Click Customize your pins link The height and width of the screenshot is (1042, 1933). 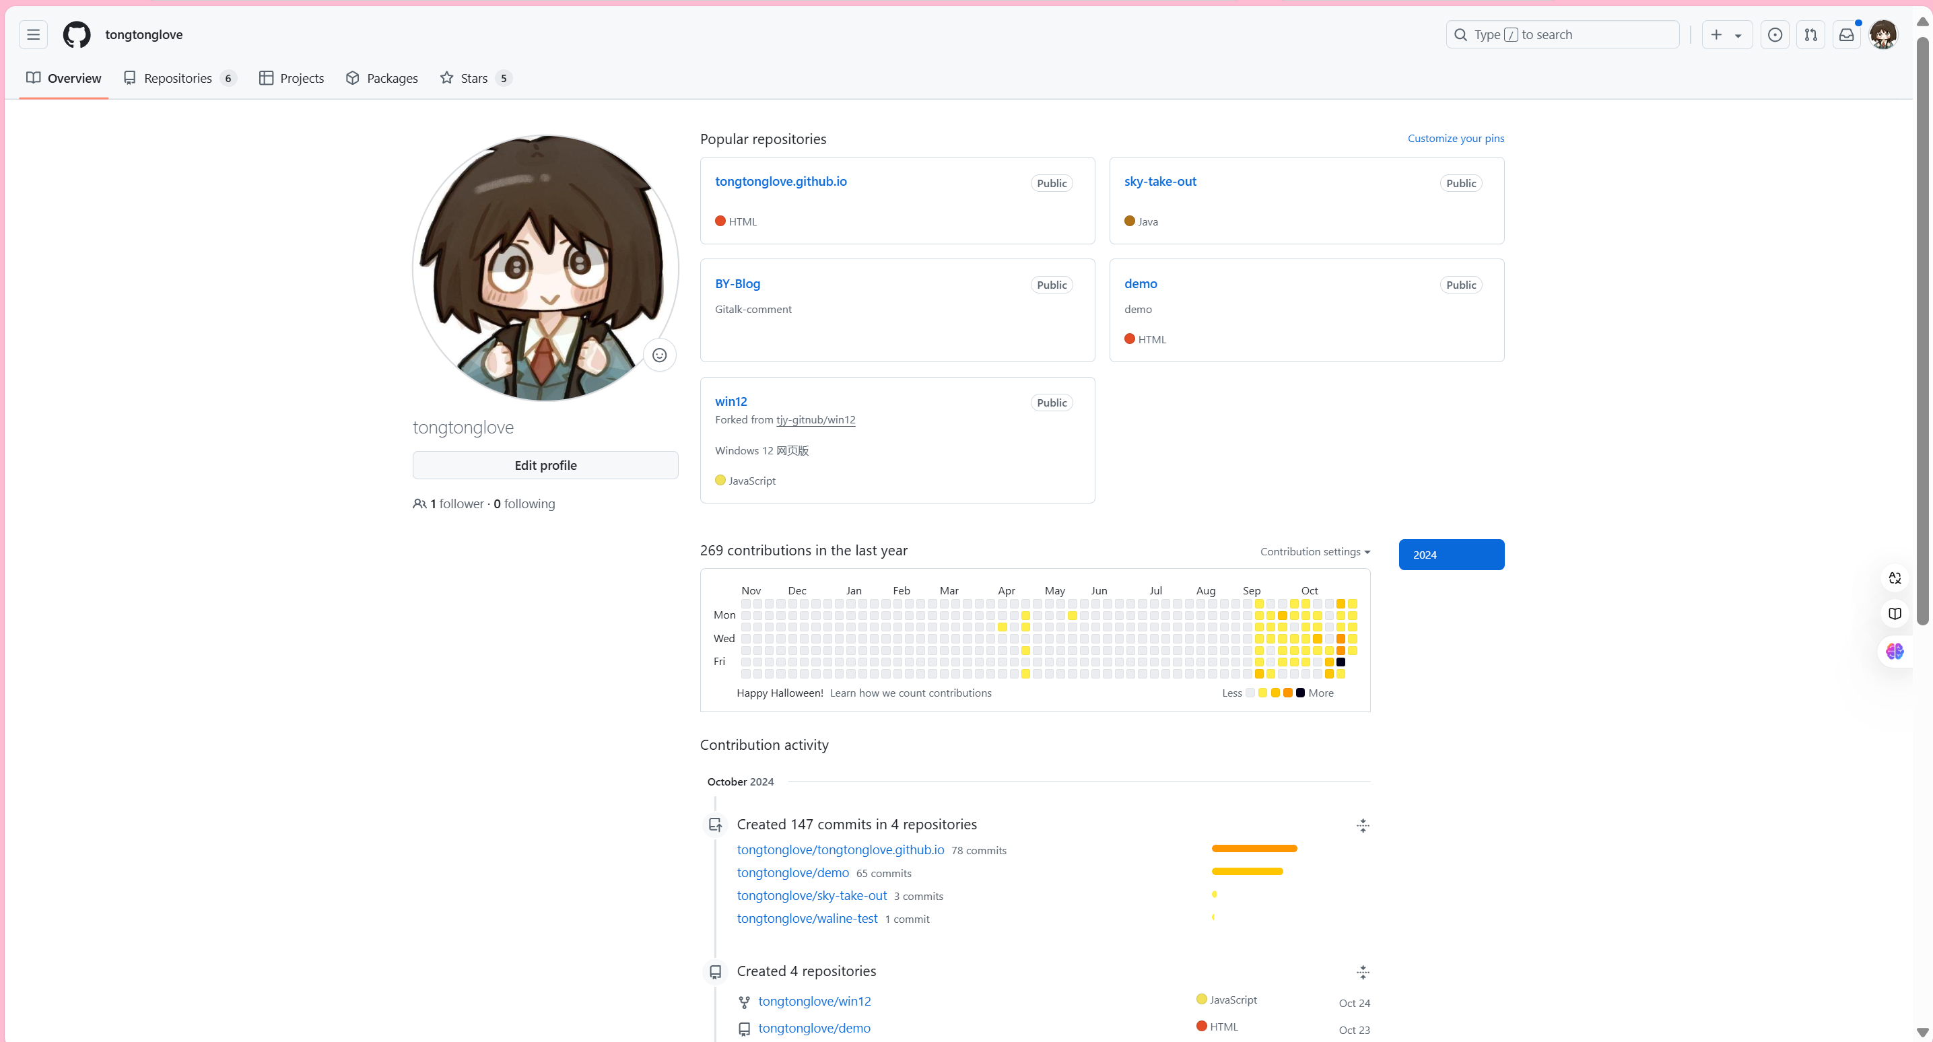[1456, 138]
